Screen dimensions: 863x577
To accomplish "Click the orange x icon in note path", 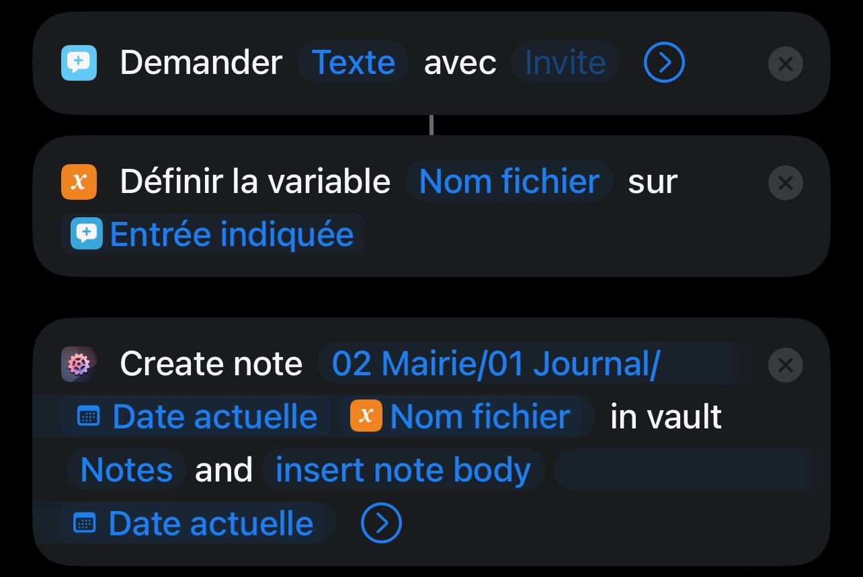I will click(x=366, y=417).
